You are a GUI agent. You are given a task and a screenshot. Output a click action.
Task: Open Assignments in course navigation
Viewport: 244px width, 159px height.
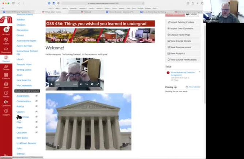coord(23,96)
